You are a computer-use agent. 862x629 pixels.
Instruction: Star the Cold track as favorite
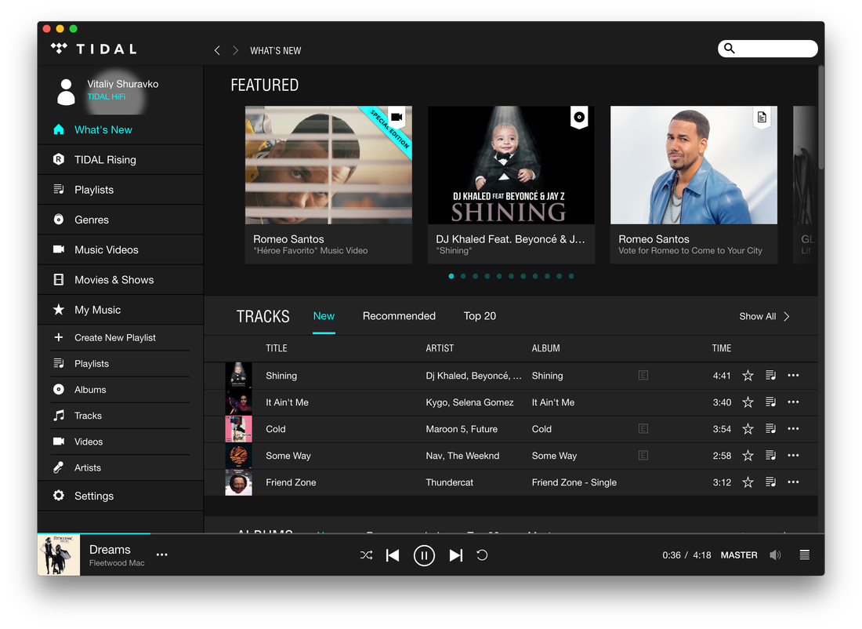pos(748,429)
